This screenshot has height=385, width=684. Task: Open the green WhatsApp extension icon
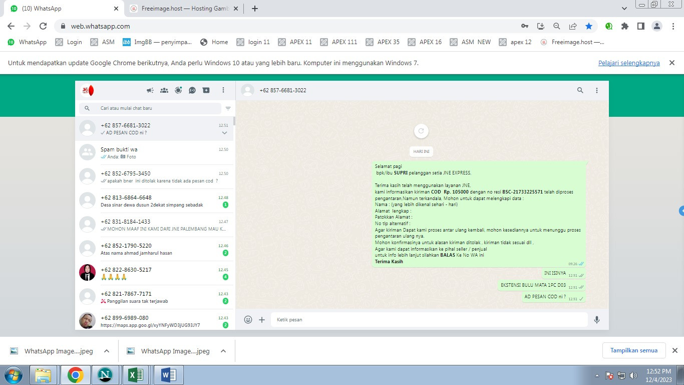pyautogui.click(x=609, y=26)
